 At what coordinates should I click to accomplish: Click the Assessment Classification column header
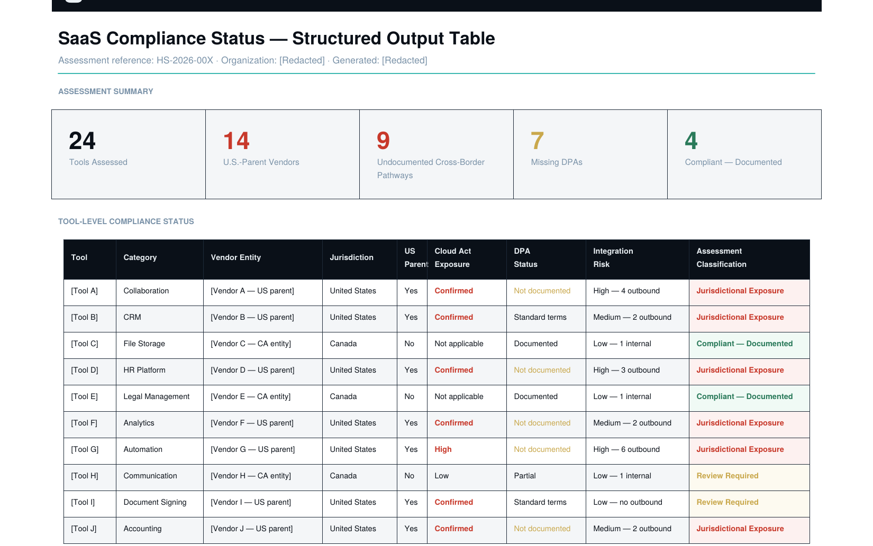(x=721, y=258)
